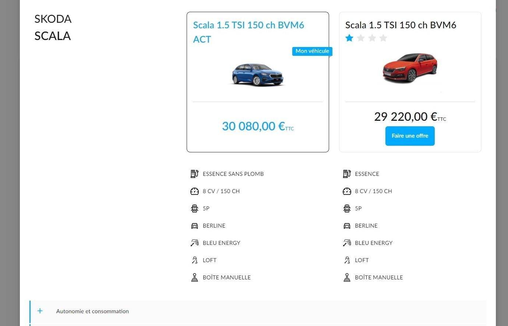Click the paint icon beside right BLEU ENERGY
This screenshot has width=508, height=326.
click(347, 243)
